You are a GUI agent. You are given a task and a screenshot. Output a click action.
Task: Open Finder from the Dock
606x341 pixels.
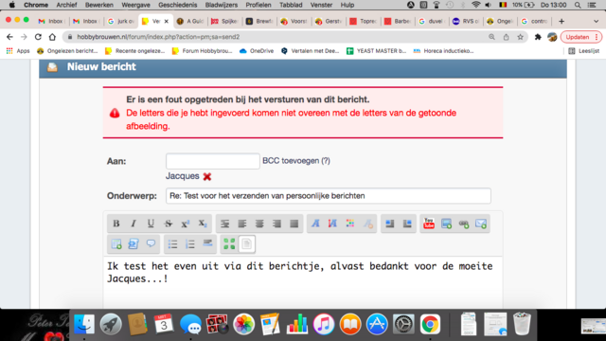[84, 324]
